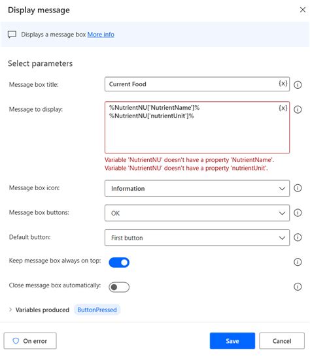The width and height of the screenshot is (310, 356).
Task: Enable Close message box automatically toggle
Action: pyautogui.click(x=119, y=287)
